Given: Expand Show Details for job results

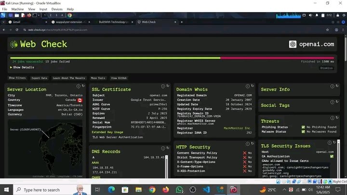Looking at the screenshot, I should (22, 67).
